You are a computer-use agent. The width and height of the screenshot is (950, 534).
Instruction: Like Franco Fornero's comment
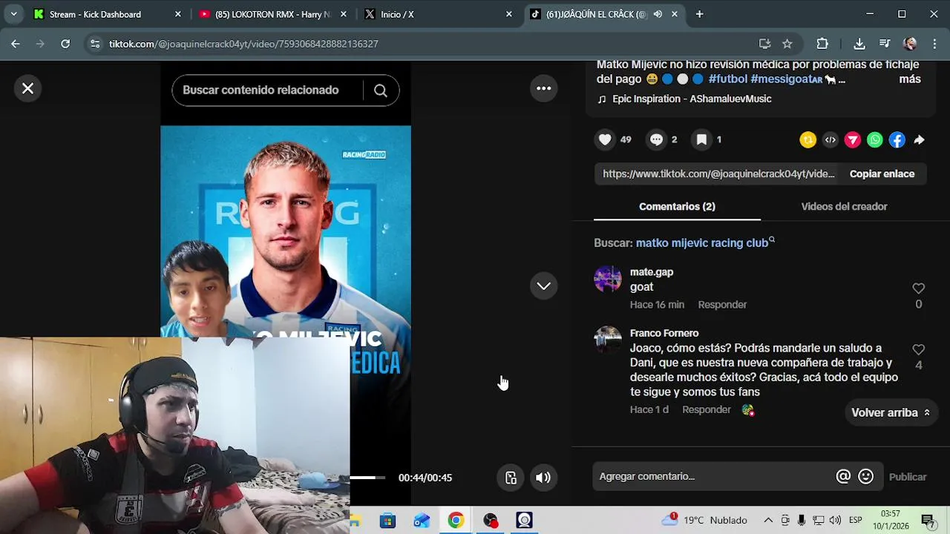coord(918,349)
